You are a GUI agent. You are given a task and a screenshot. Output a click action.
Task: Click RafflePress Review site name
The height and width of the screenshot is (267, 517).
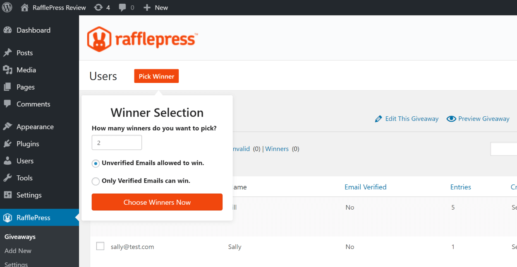point(59,7)
